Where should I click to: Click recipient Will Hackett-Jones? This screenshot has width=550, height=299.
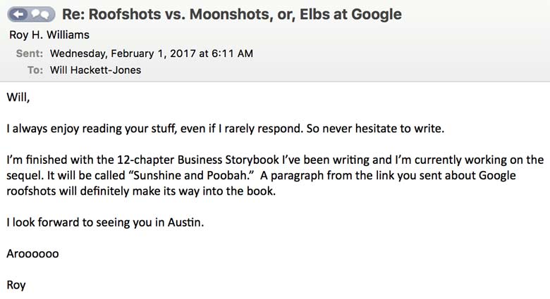click(x=95, y=70)
